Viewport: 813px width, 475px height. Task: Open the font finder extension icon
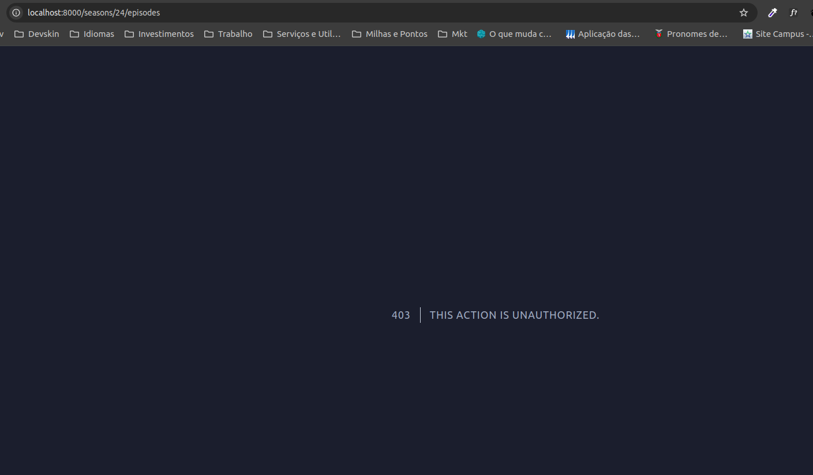coord(793,13)
